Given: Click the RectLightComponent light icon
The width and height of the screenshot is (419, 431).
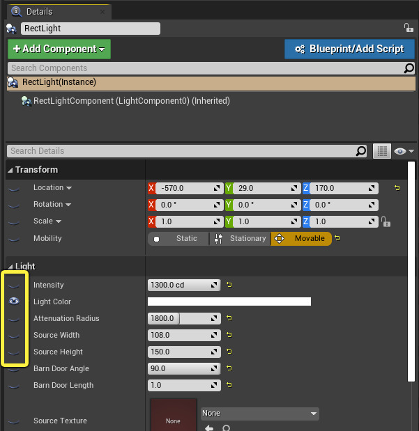Looking at the screenshot, I should click(26, 101).
